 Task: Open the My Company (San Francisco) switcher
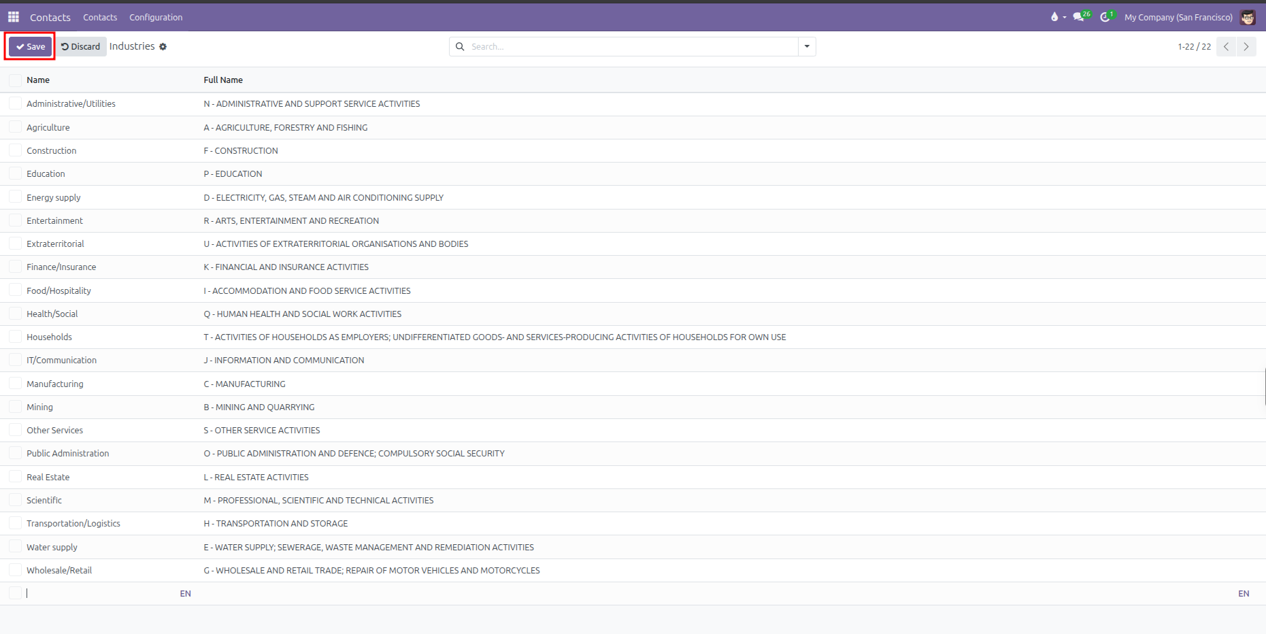[x=1178, y=18]
